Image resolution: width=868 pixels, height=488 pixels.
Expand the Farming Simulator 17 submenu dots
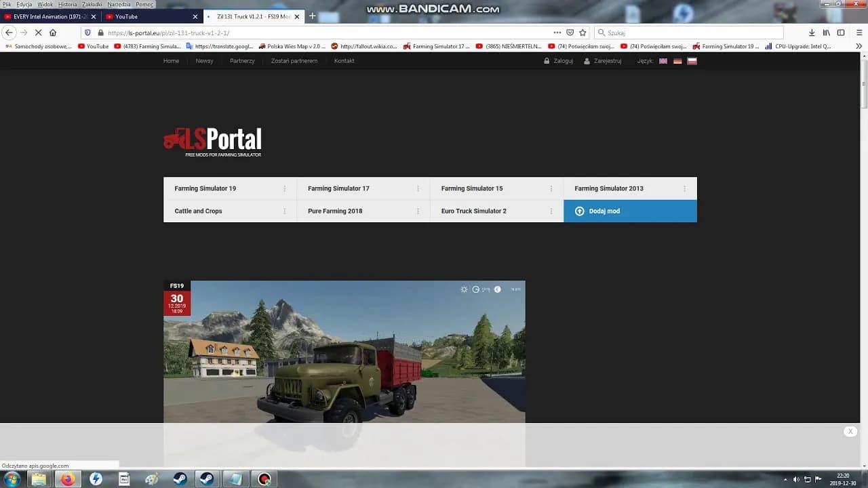pos(418,188)
